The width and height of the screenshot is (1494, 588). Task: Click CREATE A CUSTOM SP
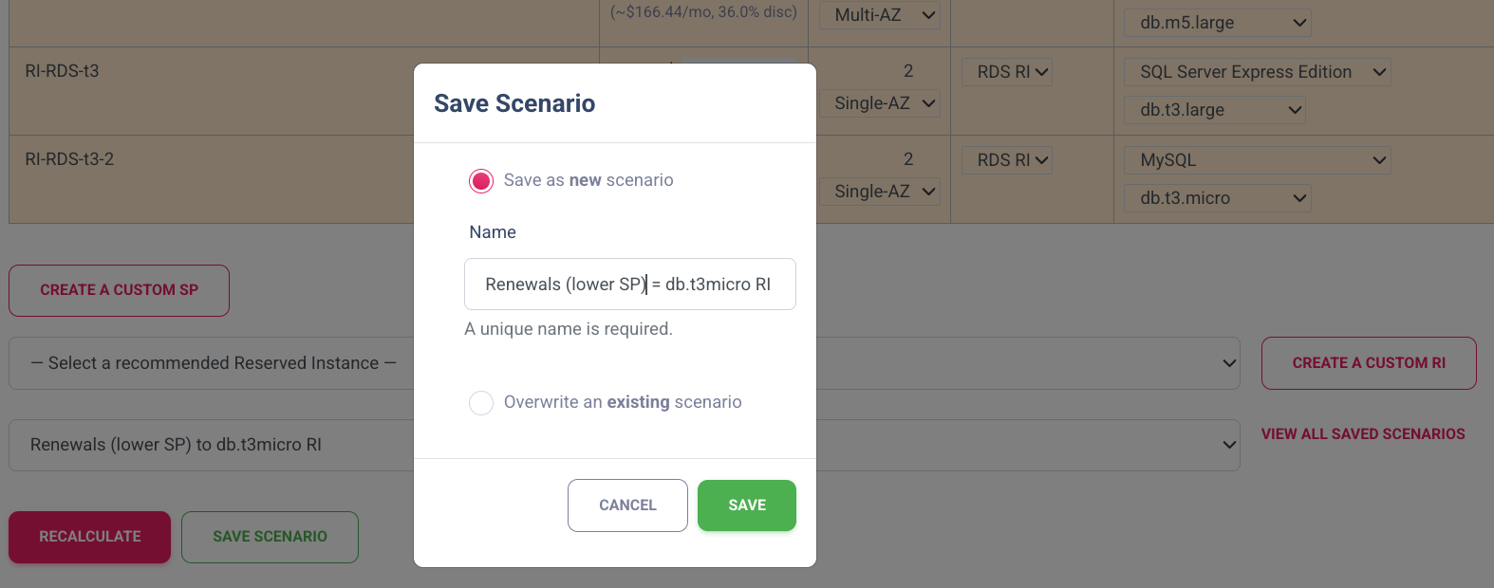tap(119, 290)
